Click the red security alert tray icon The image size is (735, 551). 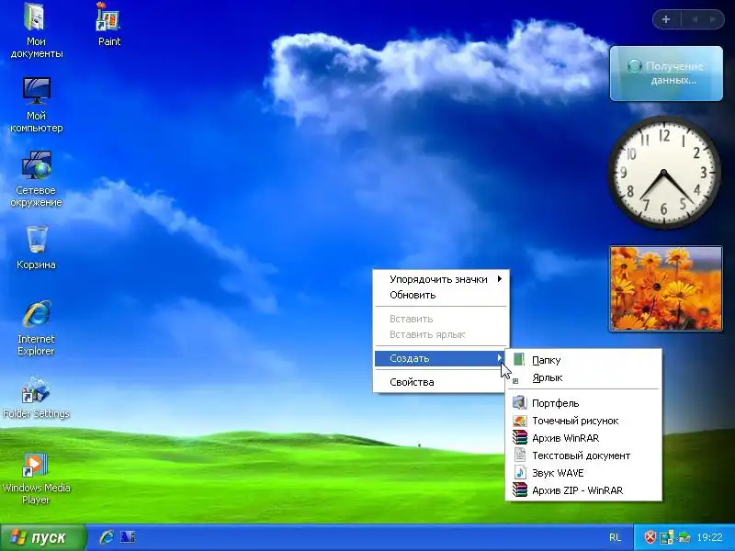click(x=650, y=537)
